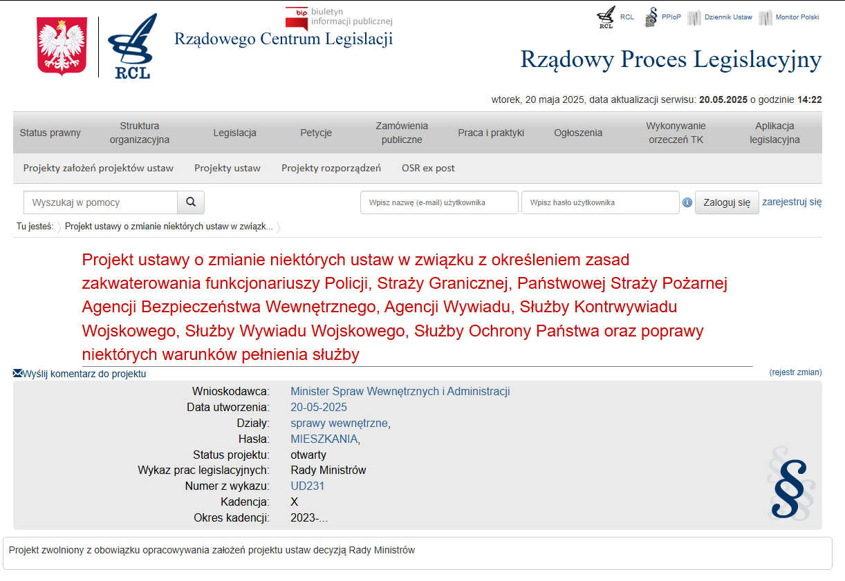This screenshot has width=845, height=581.
Task: Select the Legislacja menu item
Action: pyautogui.click(x=235, y=133)
